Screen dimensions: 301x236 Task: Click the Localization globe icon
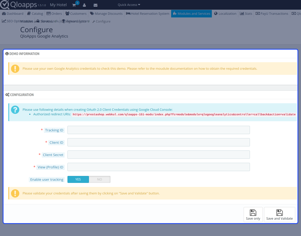(216, 13)
